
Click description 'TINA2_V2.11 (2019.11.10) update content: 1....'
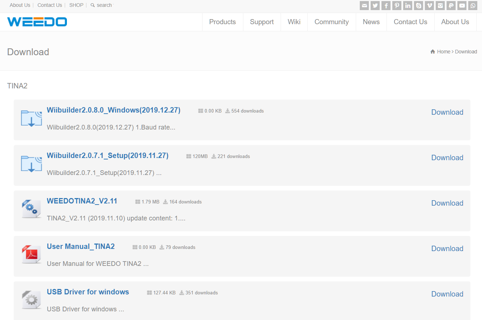(116, 218)
